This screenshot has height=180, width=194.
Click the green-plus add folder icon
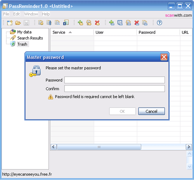[80, 23]
